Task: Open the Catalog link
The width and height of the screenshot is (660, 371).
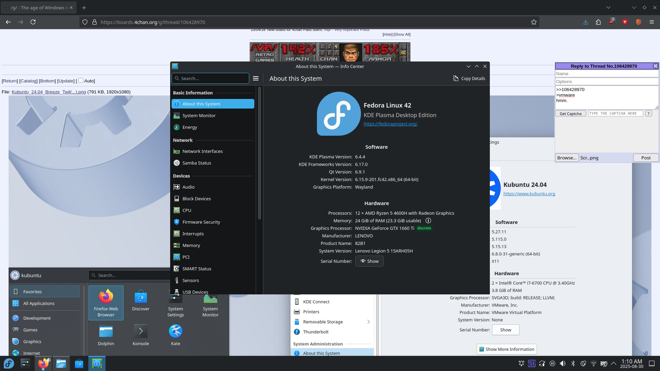Action: (28, 81)
